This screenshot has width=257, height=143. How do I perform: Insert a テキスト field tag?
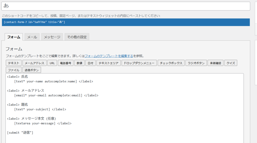14,63
